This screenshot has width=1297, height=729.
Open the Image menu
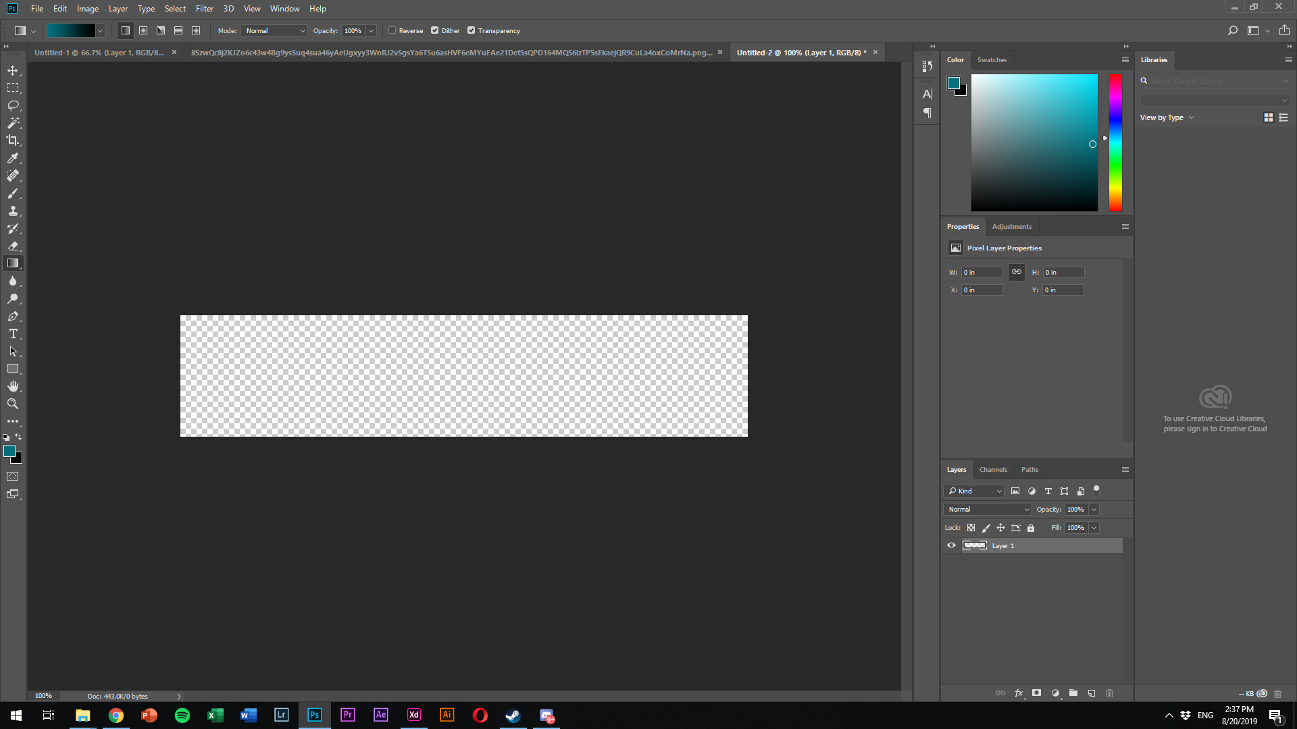(88, 9)
